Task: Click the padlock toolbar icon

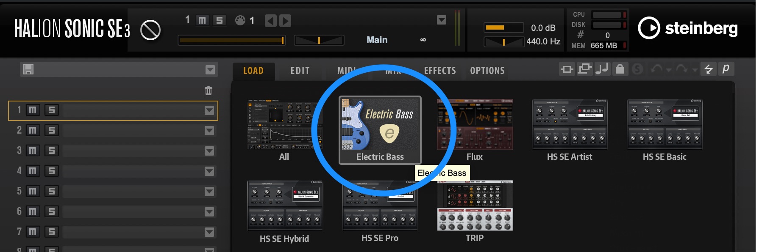Action: (x=620, y=69)
